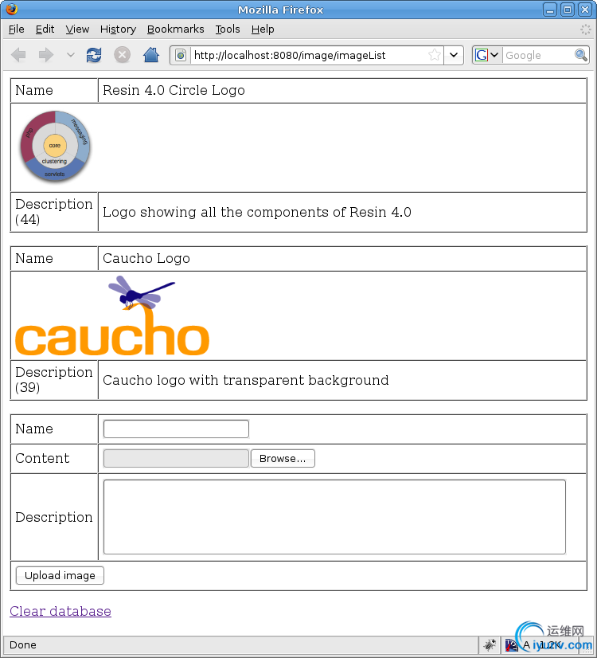Click the Upload image button
Screen dimensions: 597x658
pos(60,575)
